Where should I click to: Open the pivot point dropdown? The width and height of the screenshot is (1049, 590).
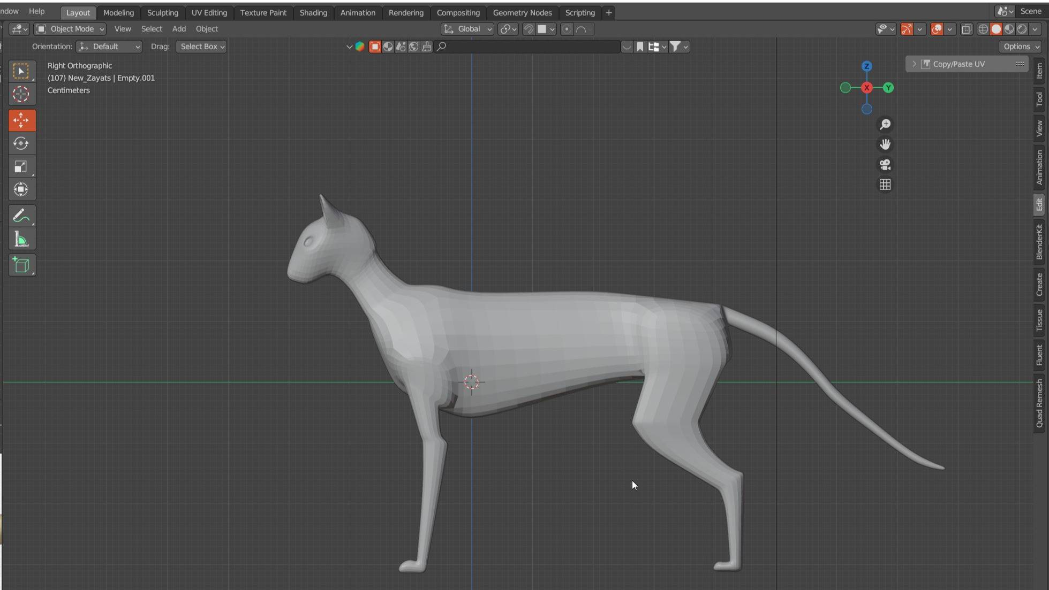pos(508,29)
